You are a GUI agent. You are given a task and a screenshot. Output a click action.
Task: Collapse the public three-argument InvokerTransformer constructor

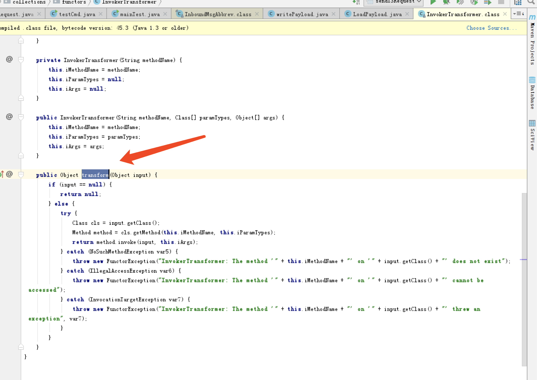click(21, 117)
